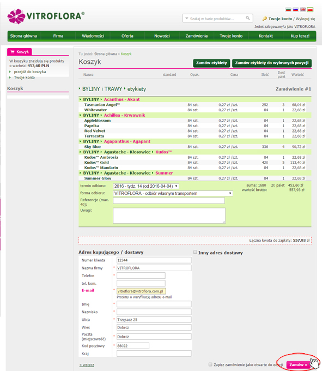Tick the Inny adres dostawy checkbox
This screenshot has width=322, height=371.
click(195, 252)
